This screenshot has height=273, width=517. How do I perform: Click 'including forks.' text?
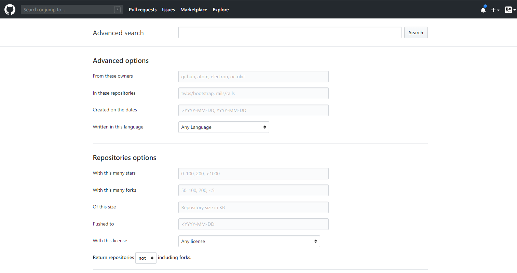pos(175,257)
